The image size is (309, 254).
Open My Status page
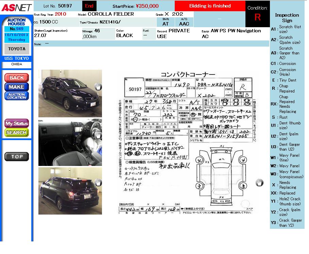tap(16, 123)
